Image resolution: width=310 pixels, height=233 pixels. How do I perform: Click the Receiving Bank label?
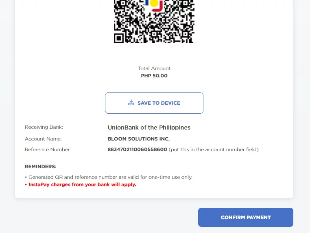(x=44, y=127)
